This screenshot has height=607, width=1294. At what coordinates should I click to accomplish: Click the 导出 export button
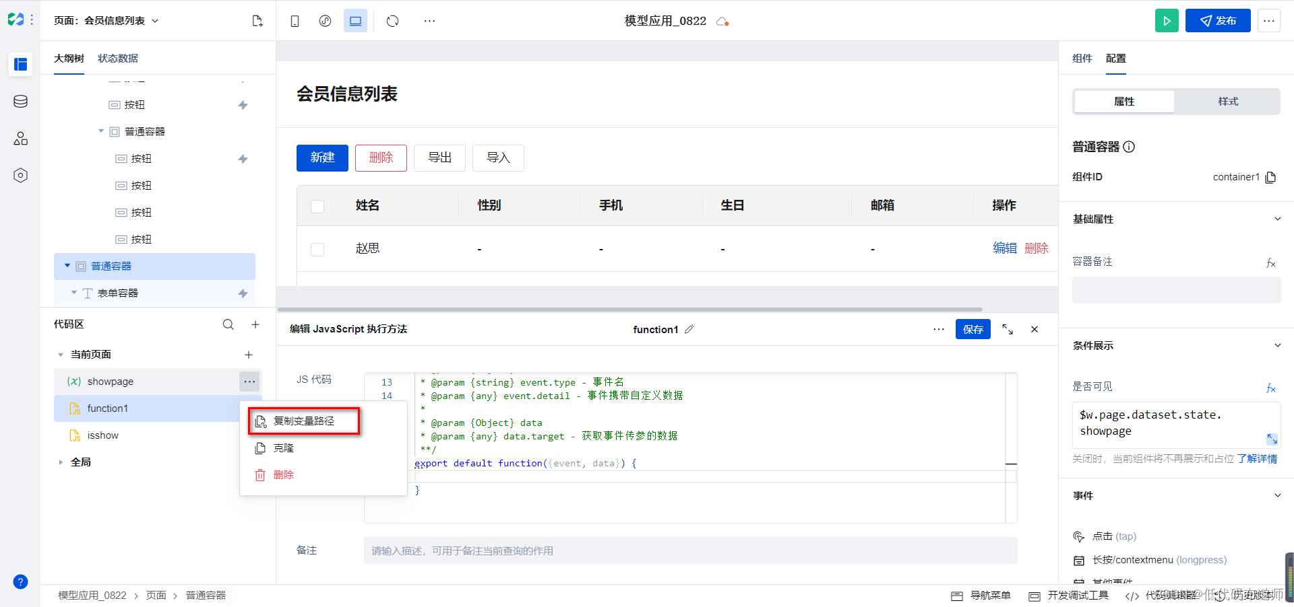[x=439, y=157]
